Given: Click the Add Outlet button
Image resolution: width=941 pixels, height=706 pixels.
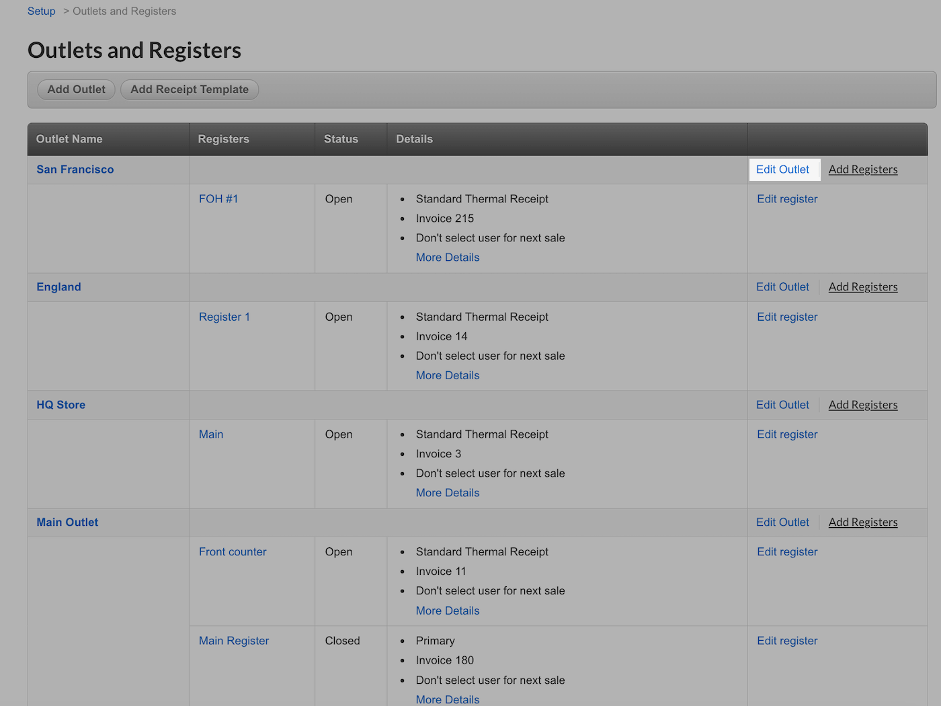Looking at the screenshot, I should tap(76, 89).
